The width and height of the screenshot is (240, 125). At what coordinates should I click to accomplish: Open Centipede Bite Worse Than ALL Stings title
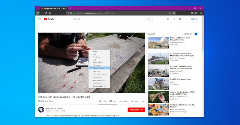coord(183,106)
